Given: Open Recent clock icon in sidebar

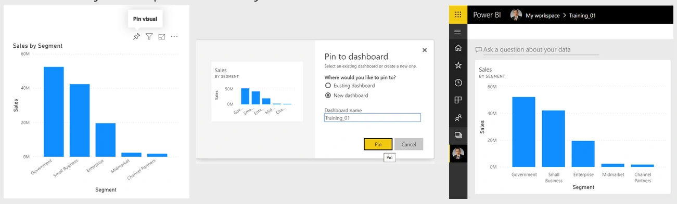Looking at the screenshot, I should coord(458,83).
